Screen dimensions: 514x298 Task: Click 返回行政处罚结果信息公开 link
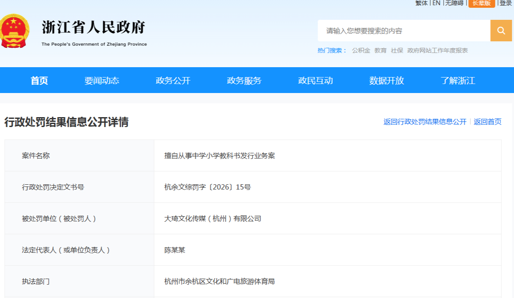click(x=425, y=122)
